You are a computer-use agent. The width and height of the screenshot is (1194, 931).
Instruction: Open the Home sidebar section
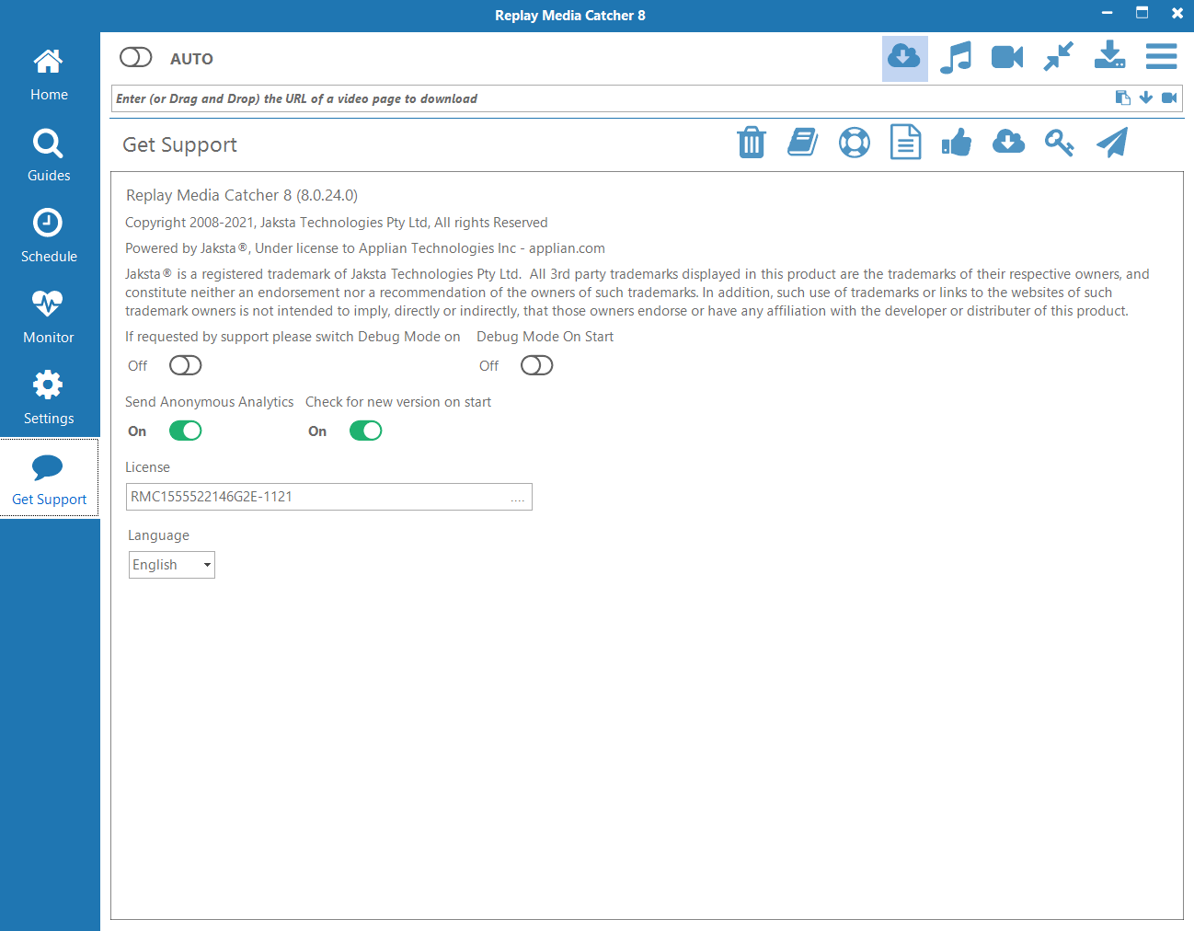click(x=49, y=75)
